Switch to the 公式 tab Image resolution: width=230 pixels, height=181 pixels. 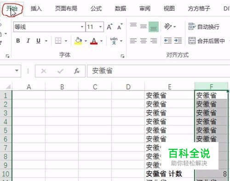pyautogui.click(x=96, y=9)
